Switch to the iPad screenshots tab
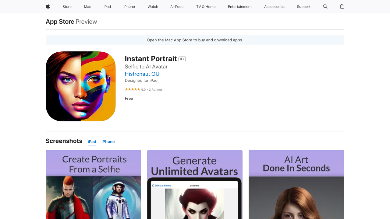Screen dimensions: 390x219 tap(92, 142)
